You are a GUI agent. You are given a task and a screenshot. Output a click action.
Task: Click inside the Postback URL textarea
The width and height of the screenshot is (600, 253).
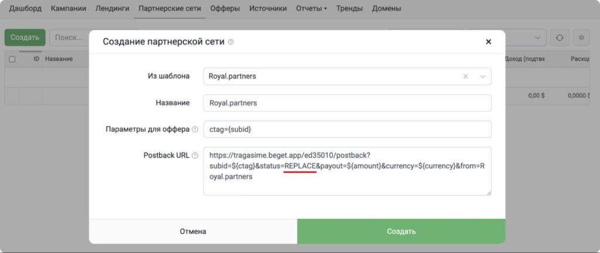click(347, 171)
